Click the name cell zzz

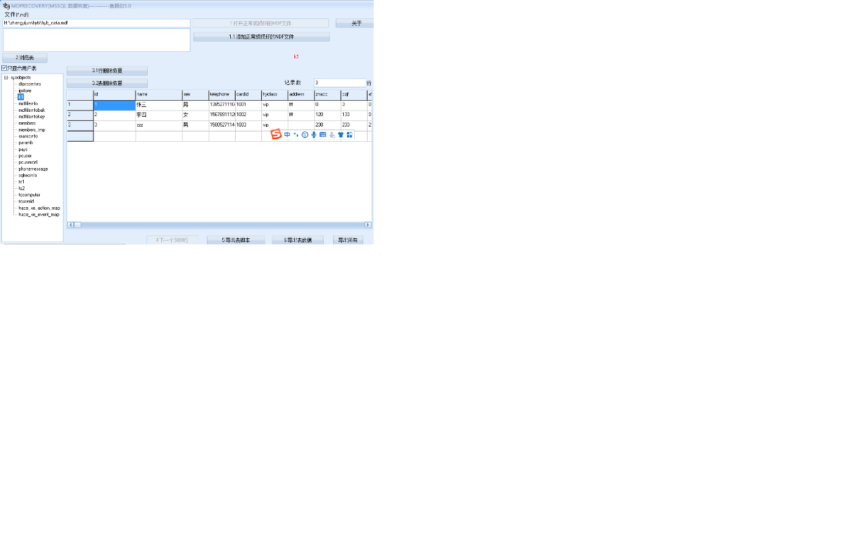point(159,125)
